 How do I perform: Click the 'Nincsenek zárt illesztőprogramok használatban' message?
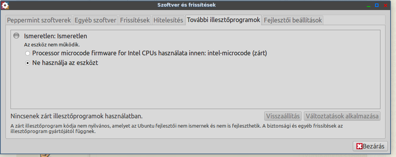pos(77,116)
